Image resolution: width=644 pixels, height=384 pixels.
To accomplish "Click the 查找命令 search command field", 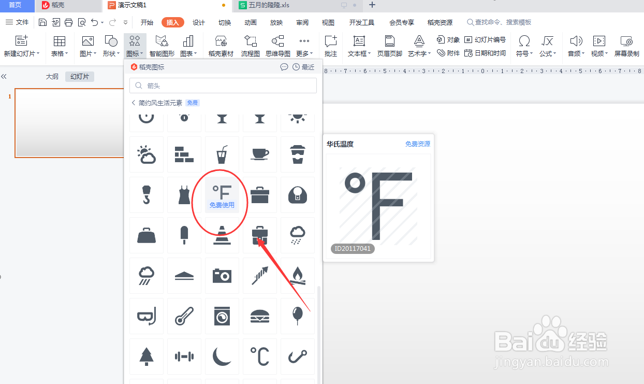I will pyautogui.click(x=500, y=22).
